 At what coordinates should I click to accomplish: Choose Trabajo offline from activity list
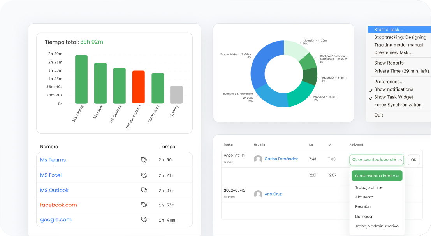[x=369, y=187]
